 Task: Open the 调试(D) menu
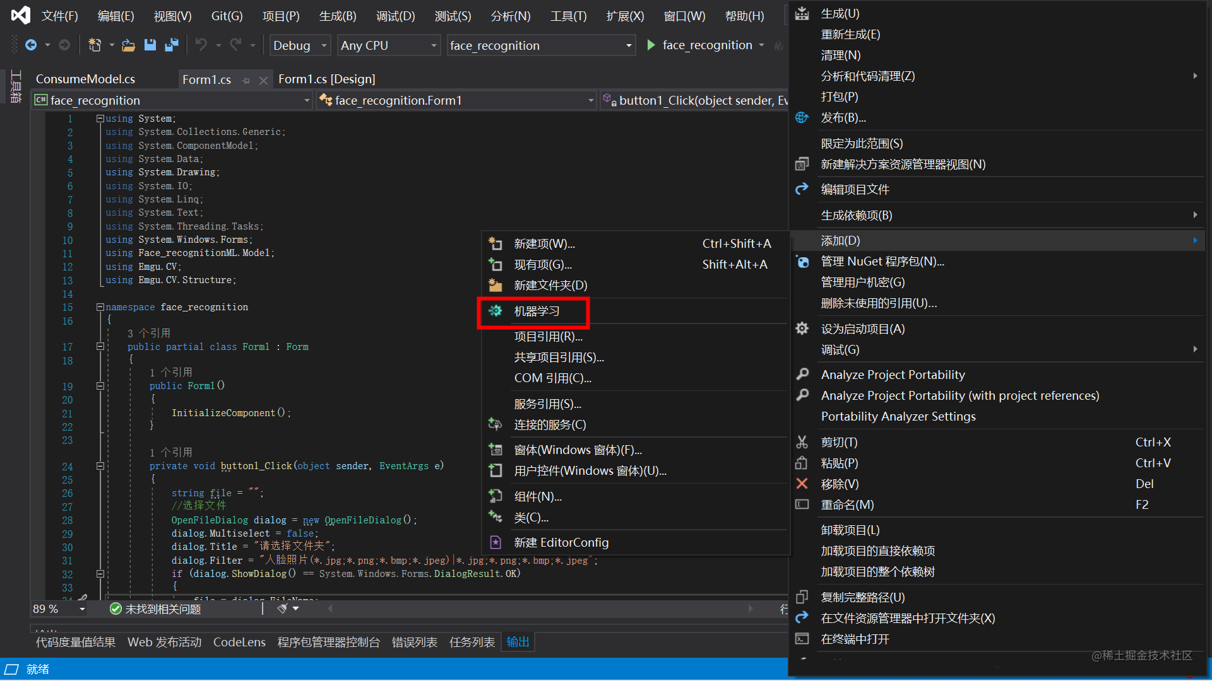point(396,16)
